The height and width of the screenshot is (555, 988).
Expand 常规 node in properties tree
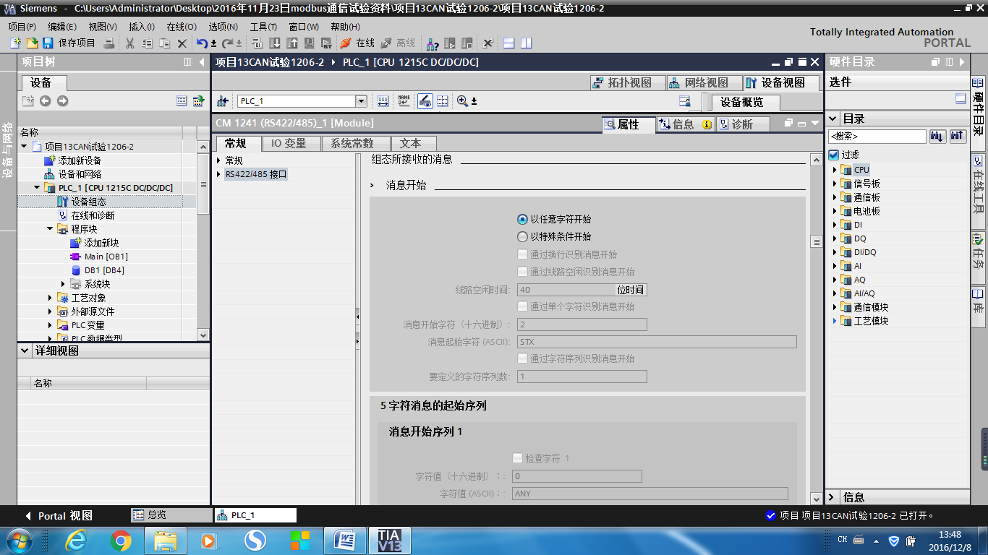(219, 160)
